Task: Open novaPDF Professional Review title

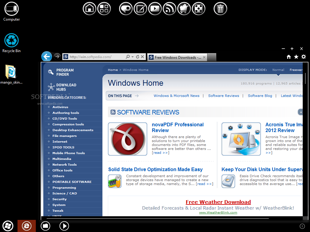Action: [x=178, y=128]
